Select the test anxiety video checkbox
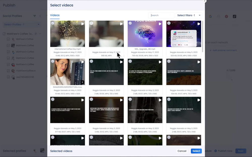The width and height of the screenshot is (252, 157). pyautogui.click(x=91, y=99)
